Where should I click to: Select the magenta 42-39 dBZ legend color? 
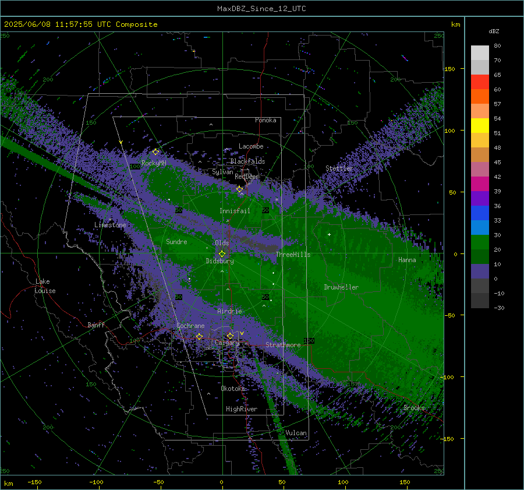pyautogui.click(x=480, y=184)
